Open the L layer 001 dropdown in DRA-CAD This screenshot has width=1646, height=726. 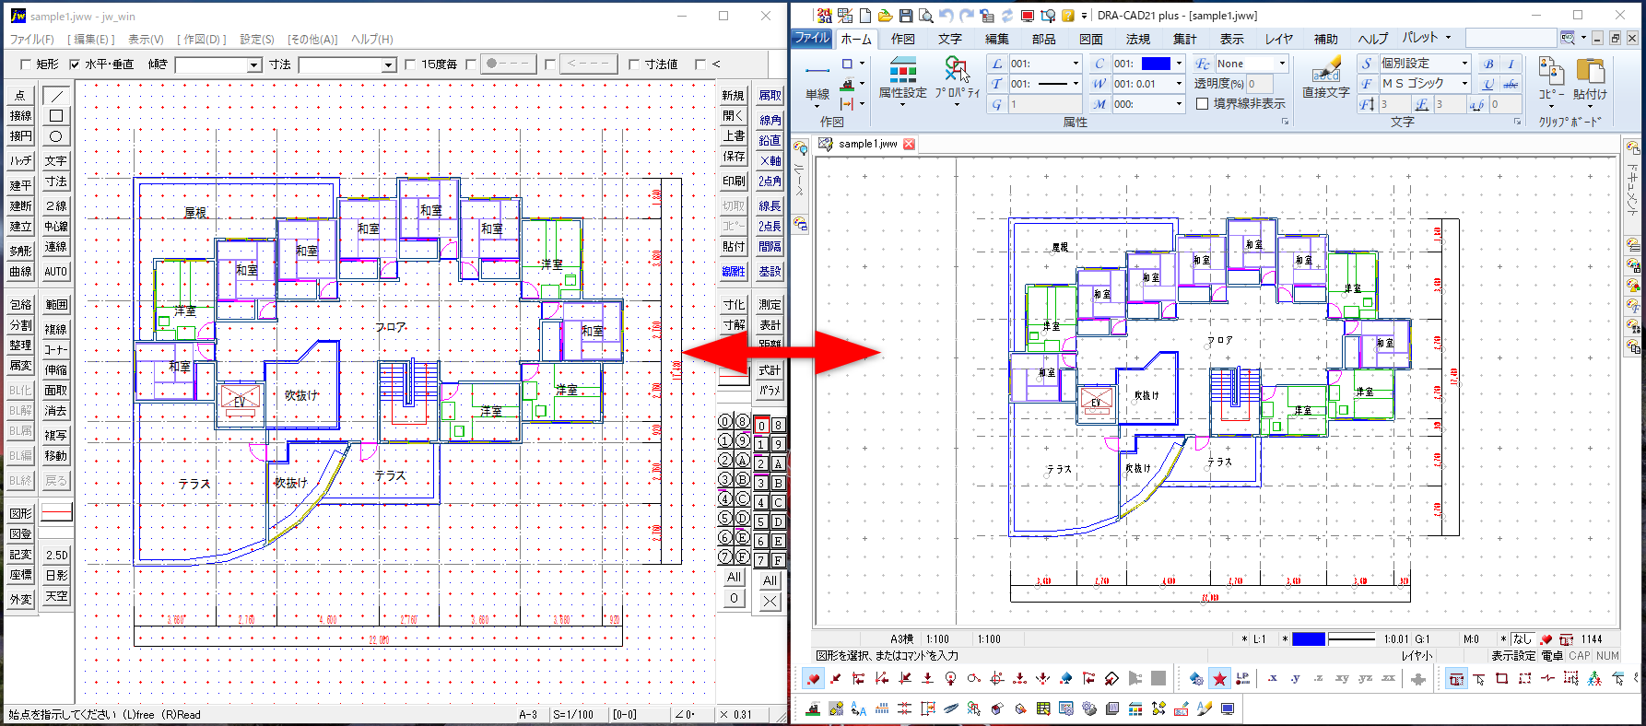pyautogui.click(x=1076, y=64)
